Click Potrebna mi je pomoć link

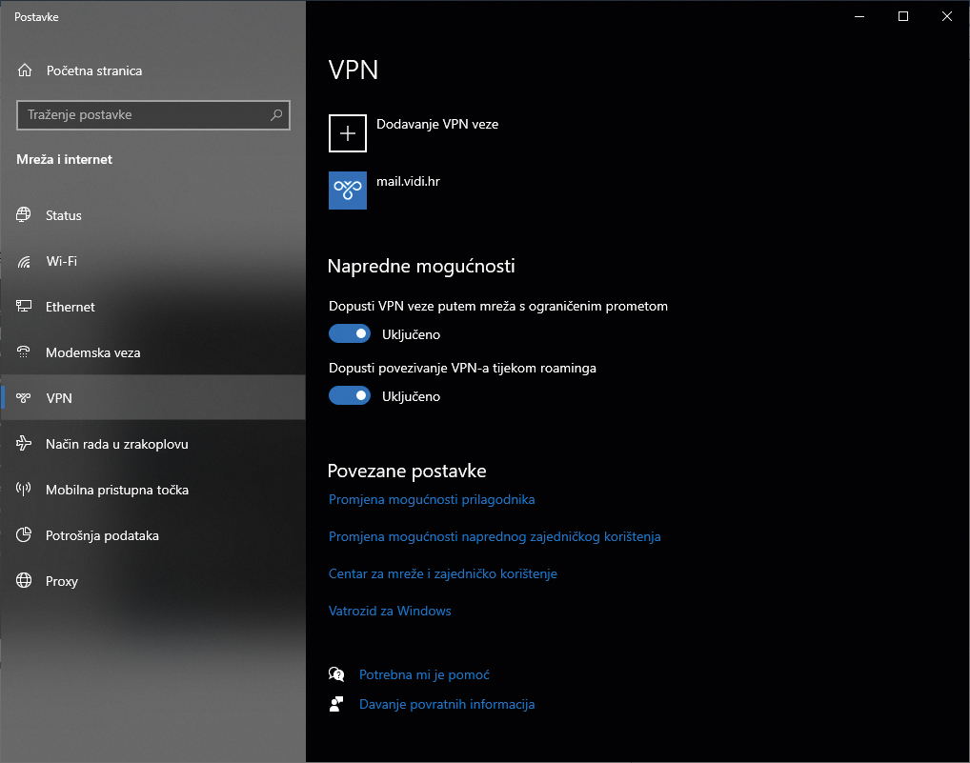point(424,674)
